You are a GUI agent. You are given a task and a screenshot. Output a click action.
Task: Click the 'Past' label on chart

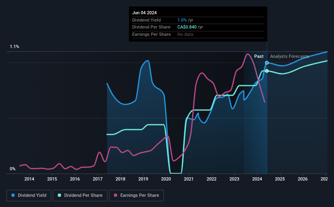click(x=259, y=56)
